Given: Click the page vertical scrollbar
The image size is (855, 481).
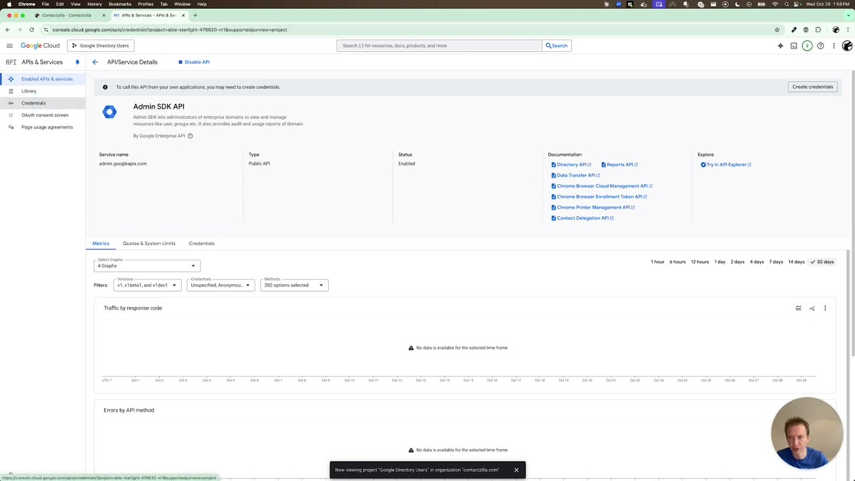Looking at the screenshot, I should tap(853, 214).
